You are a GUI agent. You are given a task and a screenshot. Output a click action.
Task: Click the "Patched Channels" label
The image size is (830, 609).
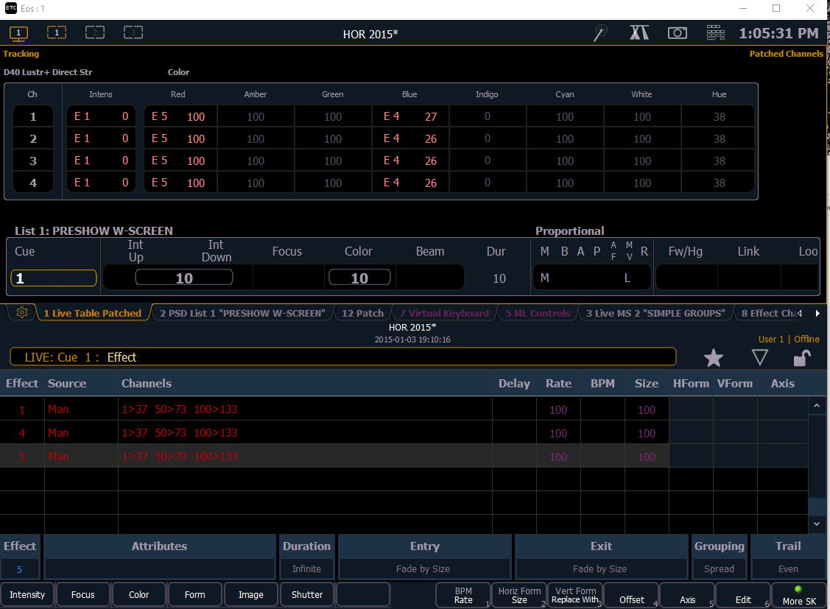(x=786, y=54)
